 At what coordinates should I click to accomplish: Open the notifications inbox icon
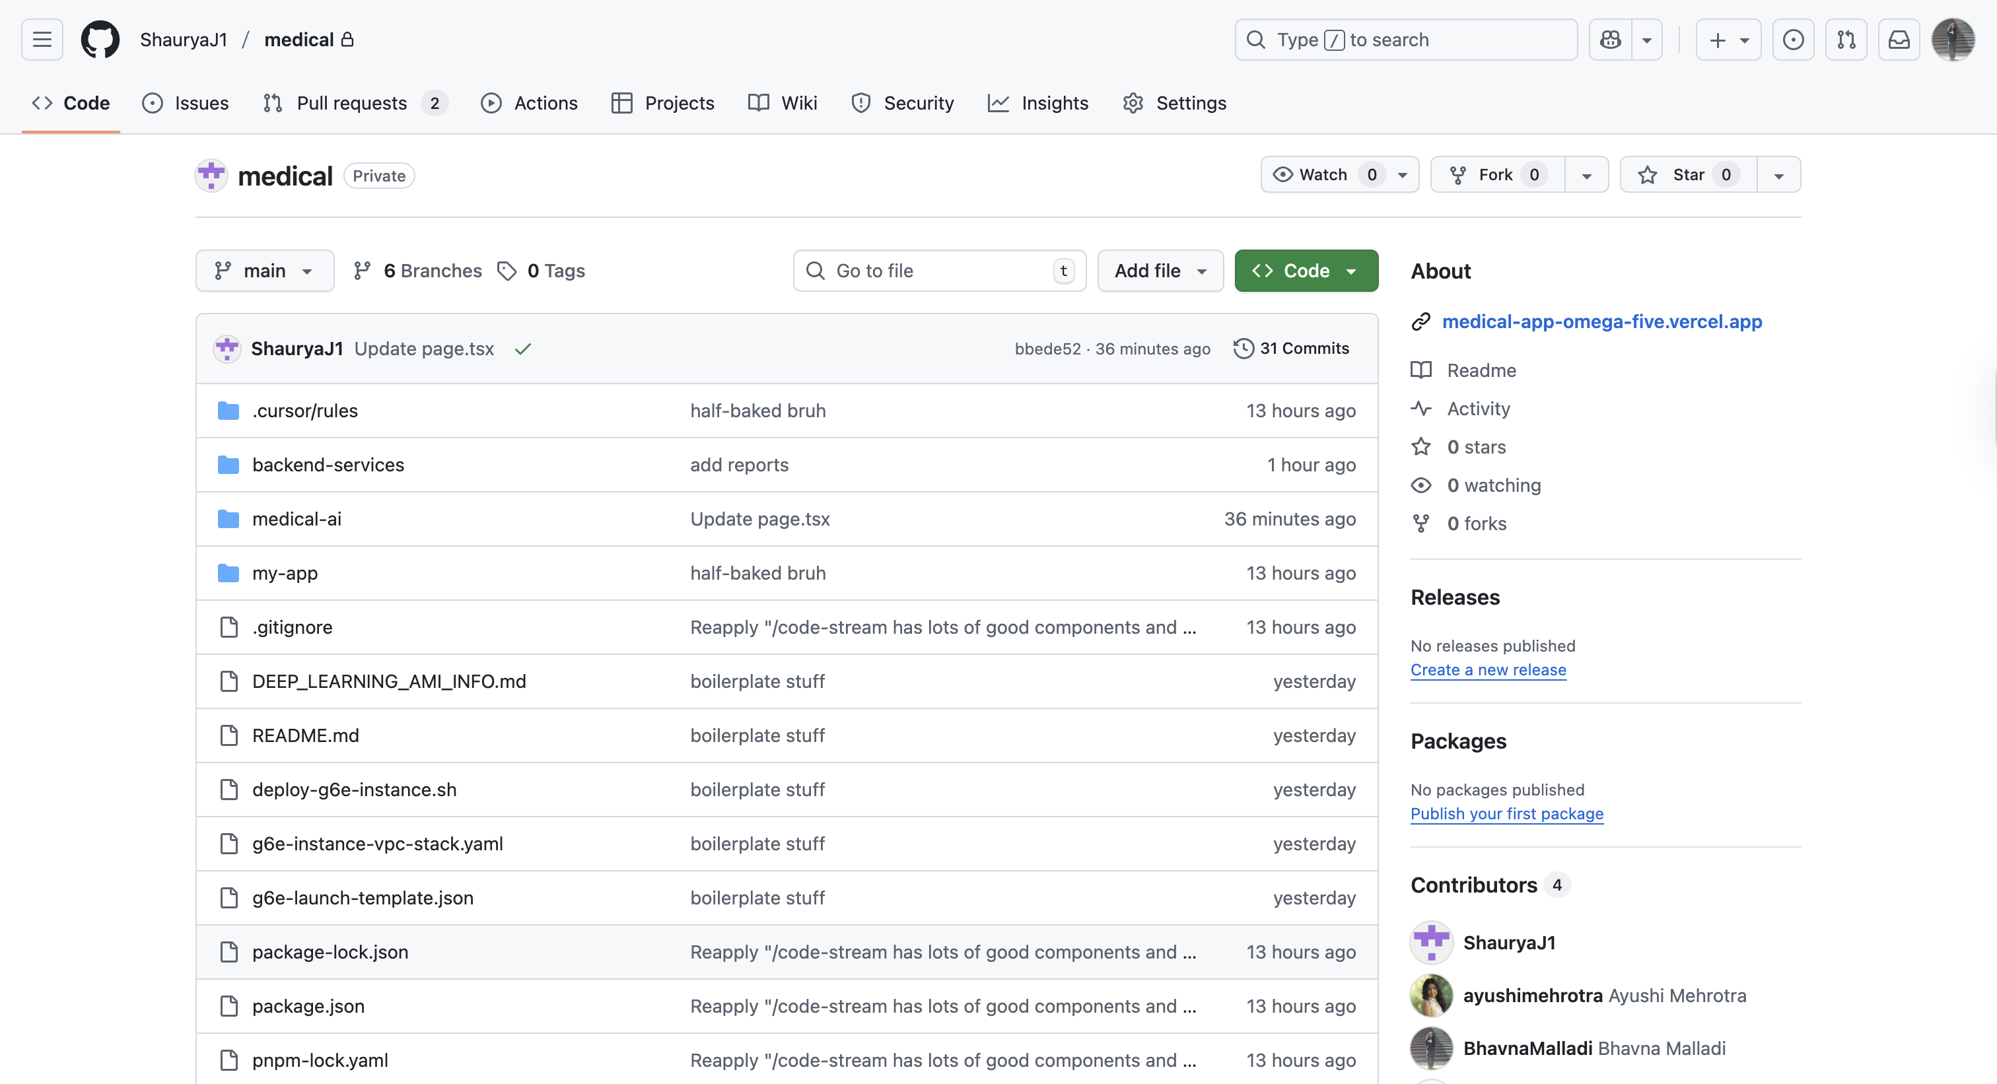pos(1899,40)
